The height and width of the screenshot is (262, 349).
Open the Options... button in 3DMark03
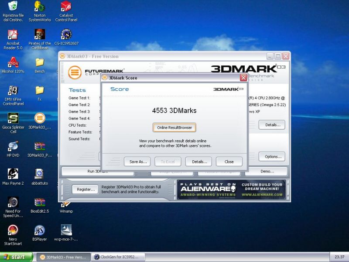click(272, 157)
